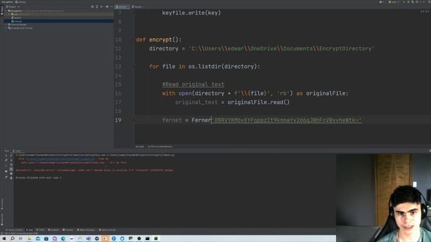Open the blue file link in the traceback
Screen dimensions: 431x242
tap(61, 159)
